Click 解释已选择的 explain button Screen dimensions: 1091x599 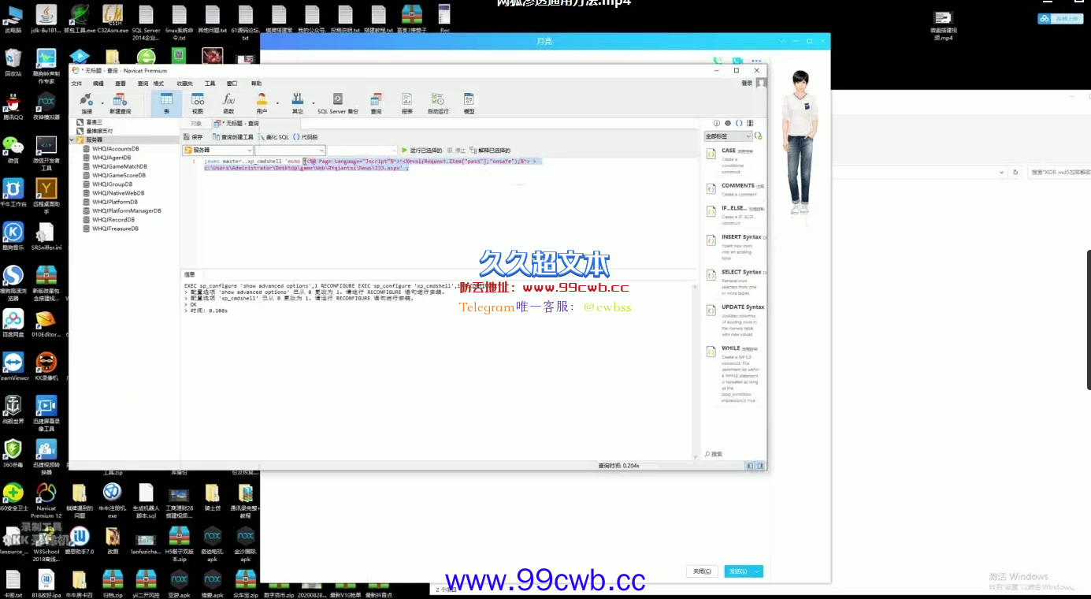point(491,150)
